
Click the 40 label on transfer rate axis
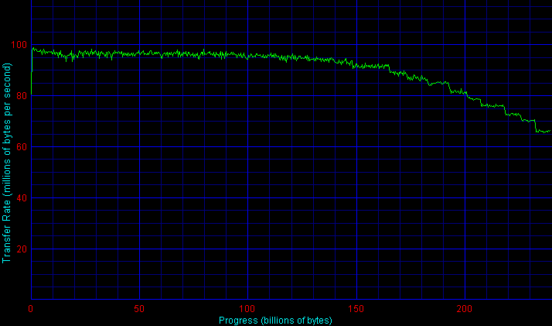[x=22, y=198]
